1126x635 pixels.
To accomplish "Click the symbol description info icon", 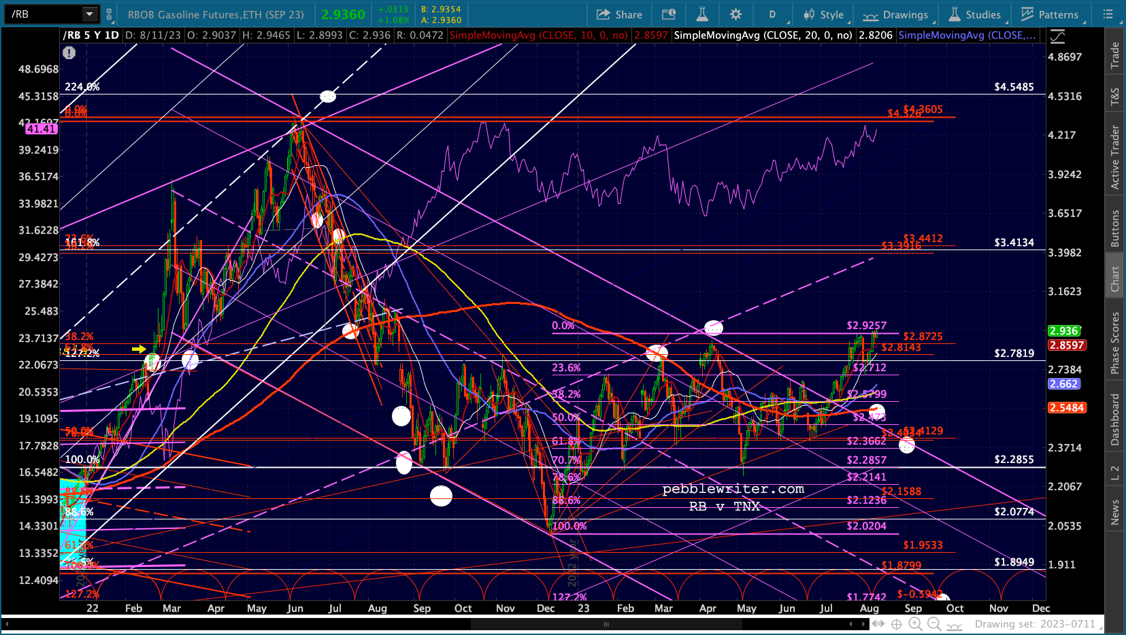I will [669, 14].
